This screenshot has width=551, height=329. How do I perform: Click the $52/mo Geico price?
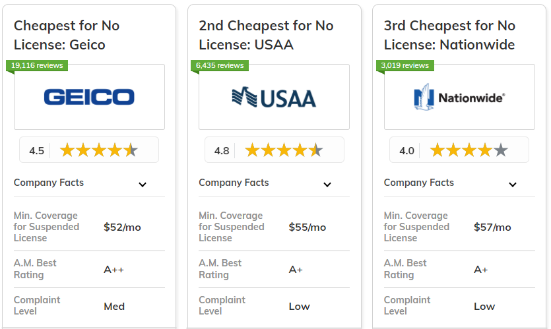coord(122,227)
